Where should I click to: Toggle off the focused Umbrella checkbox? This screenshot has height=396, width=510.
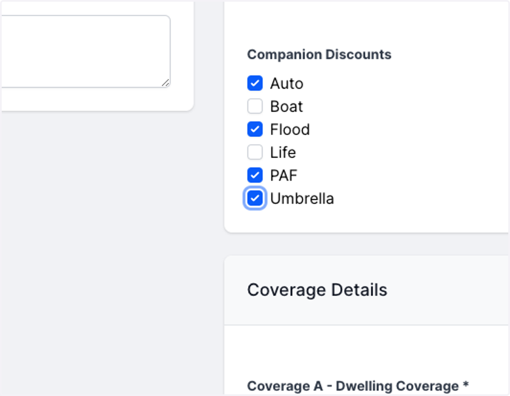[x=255, y=198]
